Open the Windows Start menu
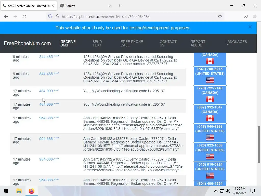Image resolution: width=261 pixels, height=196 pixels. point(6,191)
